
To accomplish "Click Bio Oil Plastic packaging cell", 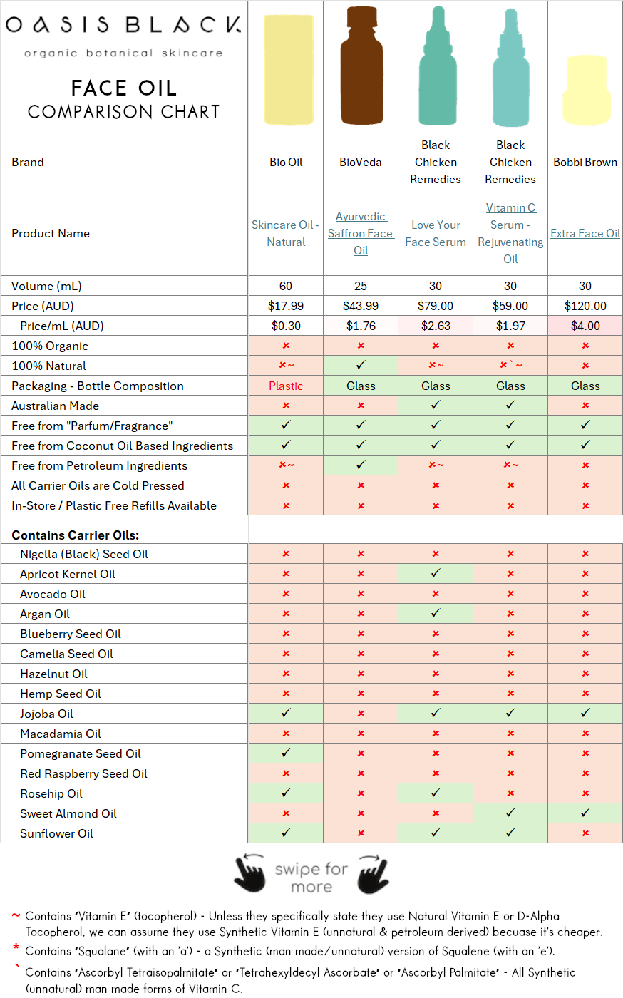I will click(286, 386).
